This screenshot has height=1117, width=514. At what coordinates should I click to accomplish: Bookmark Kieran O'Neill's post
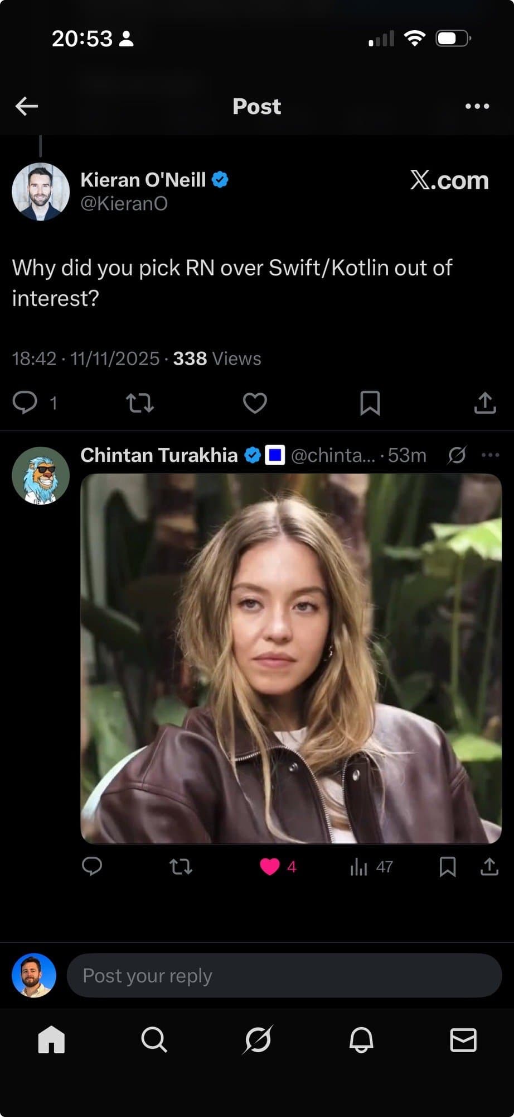(369, 403)
